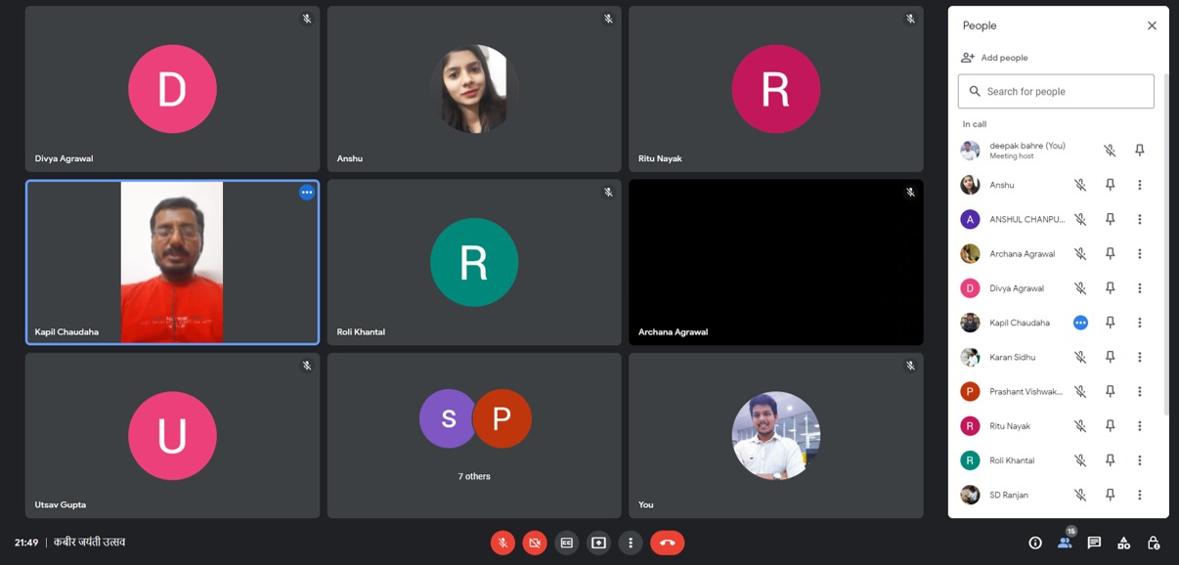
Task: Open the Activities icon
Action: coord(1124,543)
